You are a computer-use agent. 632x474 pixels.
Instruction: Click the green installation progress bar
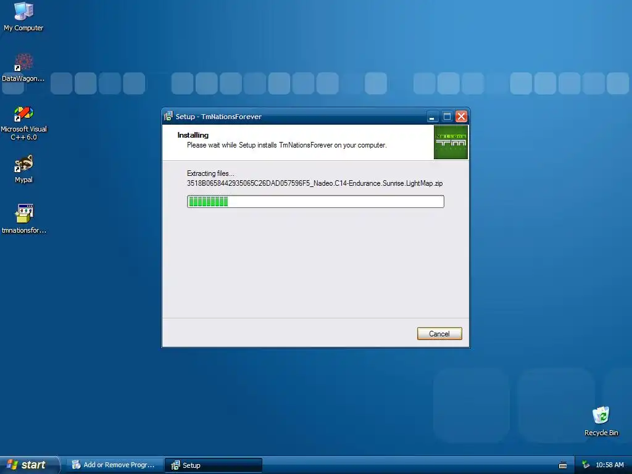tap(315, 202)
